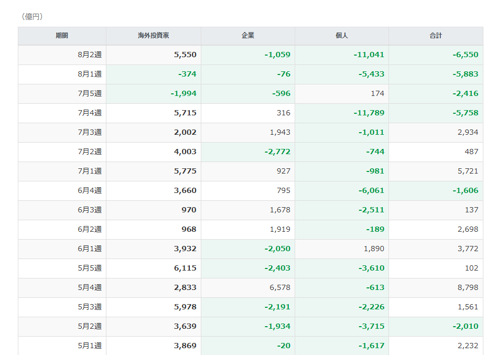Viewport: 486px width, 355px height.
Task: Click the 6,578 corporate value cell
Action: 248,288
